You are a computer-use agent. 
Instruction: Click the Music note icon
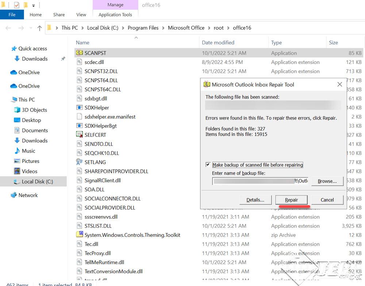pyautogui.click(x=17, y=151)
